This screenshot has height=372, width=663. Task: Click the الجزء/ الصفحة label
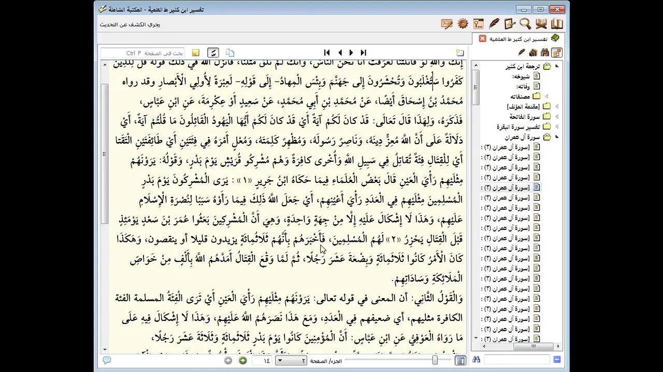325,361
